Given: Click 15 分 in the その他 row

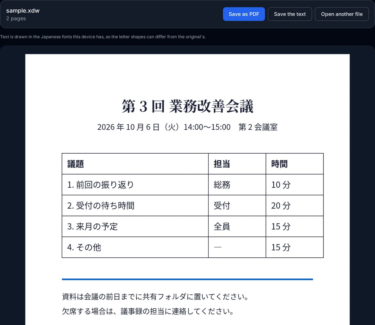Looking at the screenshot, I should (x=295, y=247).
